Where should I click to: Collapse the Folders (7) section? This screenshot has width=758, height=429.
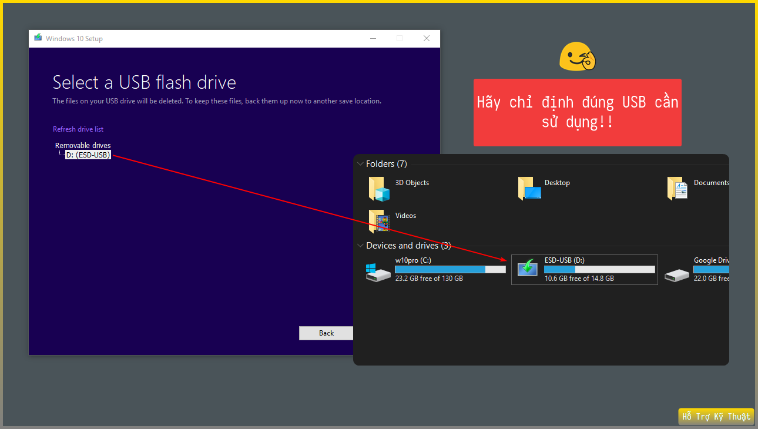tap(360, 164)
